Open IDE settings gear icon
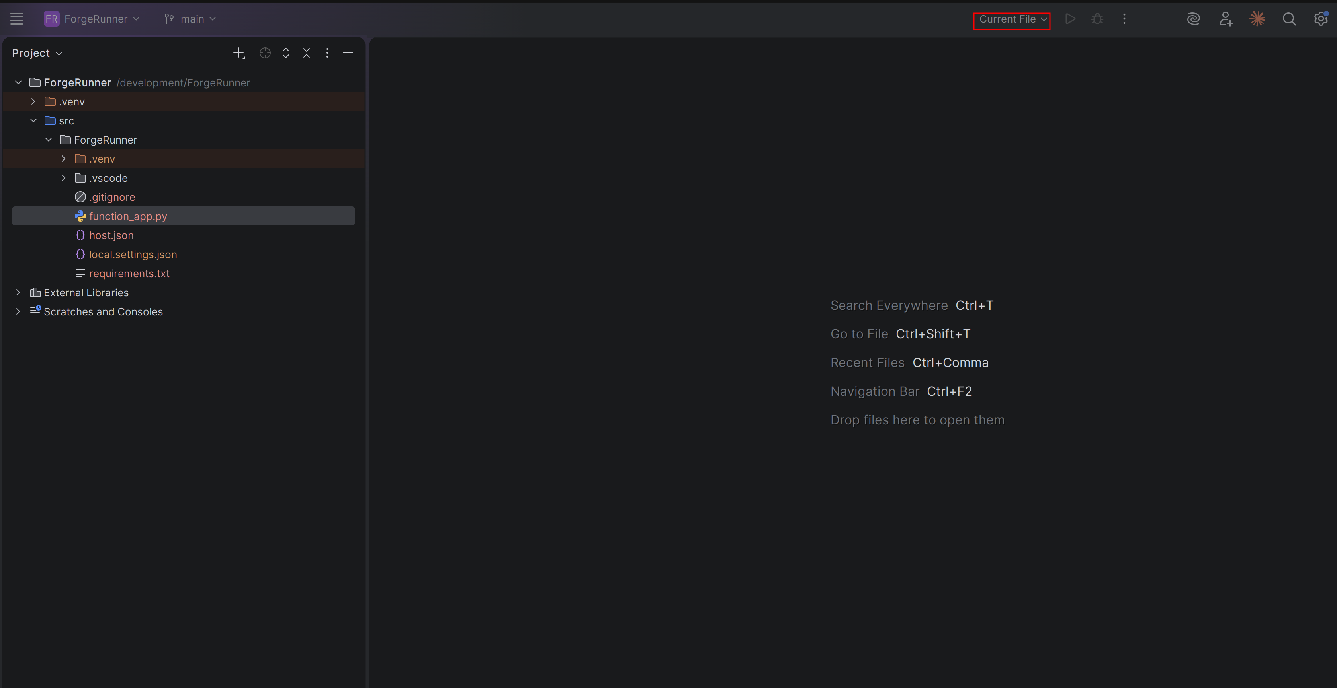Screen dimensions: 1337x688 1320,19
